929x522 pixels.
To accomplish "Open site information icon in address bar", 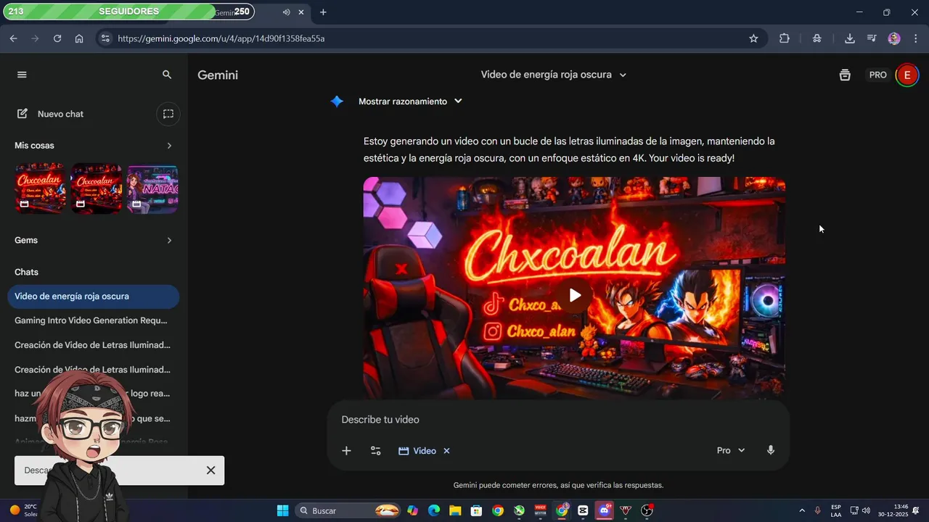I will (x=105, y=38).
